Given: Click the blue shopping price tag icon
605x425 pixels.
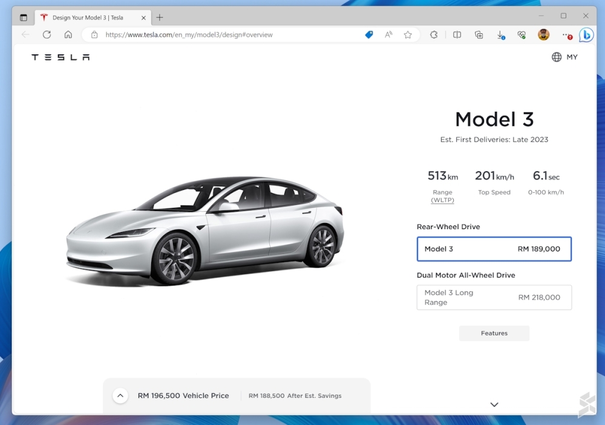Looking at the screenshot, I should coord(369,35).
